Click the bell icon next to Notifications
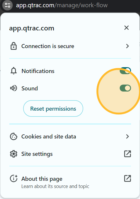 coord(14,71)
